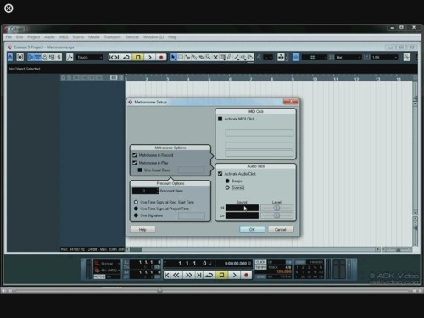This screenshot has width=424, height=318.
Task: Open the snap type dropdown with grid icon
Action: 314,58
